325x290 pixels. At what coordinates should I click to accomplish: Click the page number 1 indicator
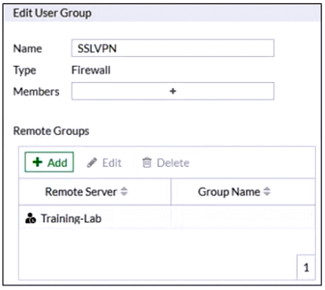[306, 267]
